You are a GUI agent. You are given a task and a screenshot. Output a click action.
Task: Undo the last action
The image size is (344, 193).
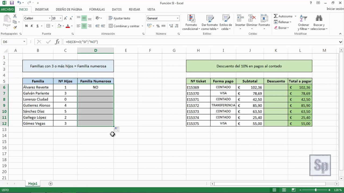[x=19, y=3]
